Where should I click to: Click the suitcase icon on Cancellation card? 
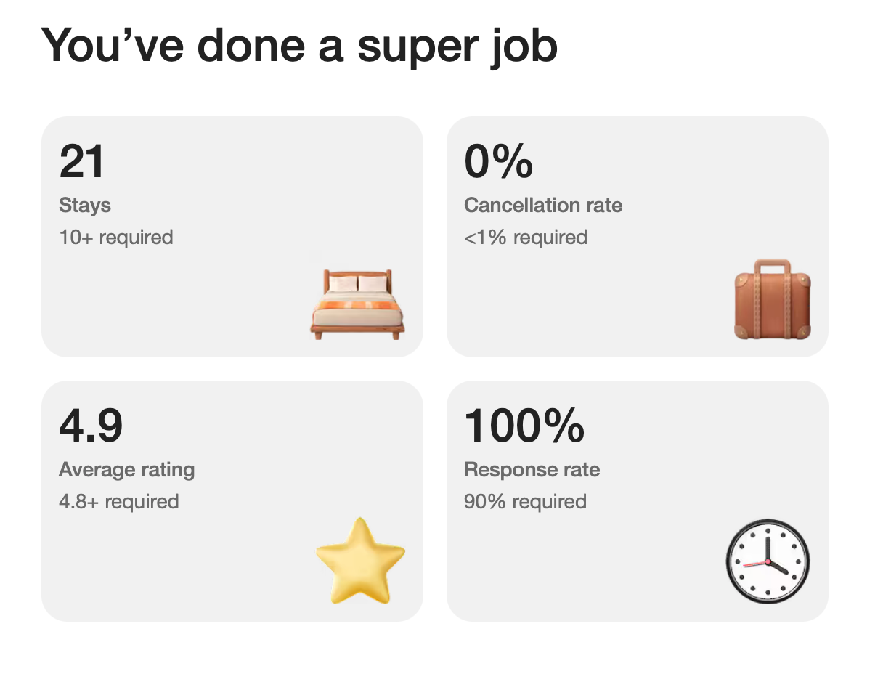[770, 298]
